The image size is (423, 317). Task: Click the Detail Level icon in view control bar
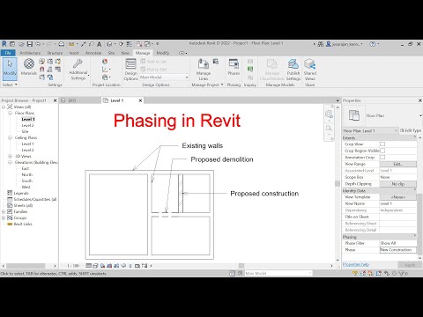point(89,266)
